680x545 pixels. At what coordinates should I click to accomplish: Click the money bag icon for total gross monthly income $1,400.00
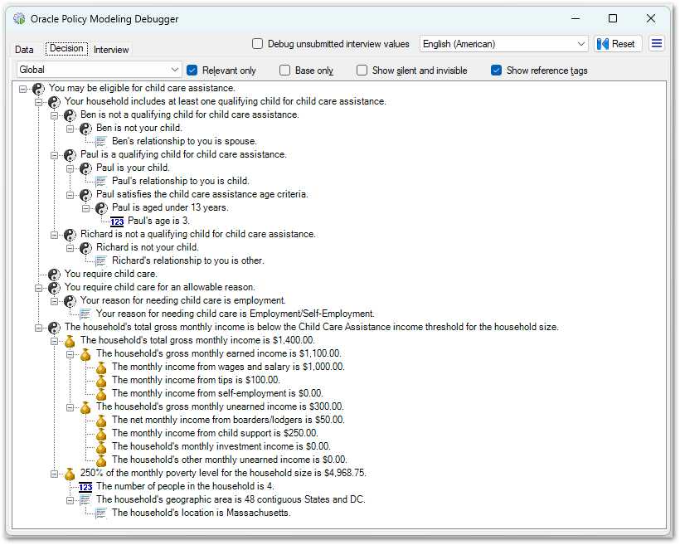point(70,341)
